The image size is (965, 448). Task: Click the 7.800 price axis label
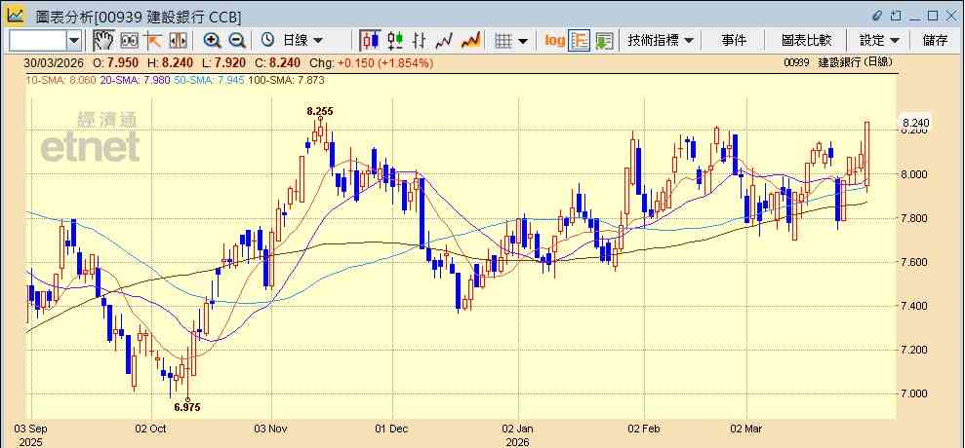click(915, 218)
